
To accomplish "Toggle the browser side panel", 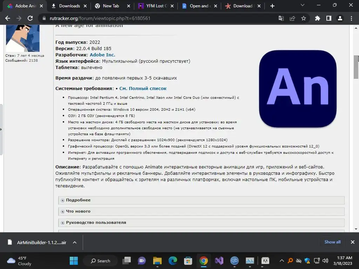I will click(329, 18).
